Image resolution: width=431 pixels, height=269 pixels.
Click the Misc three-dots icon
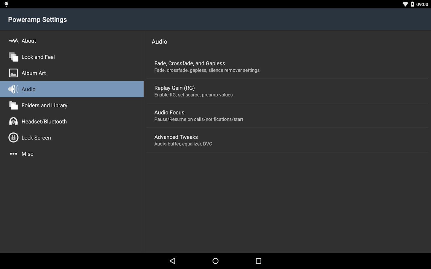(13, 154)
